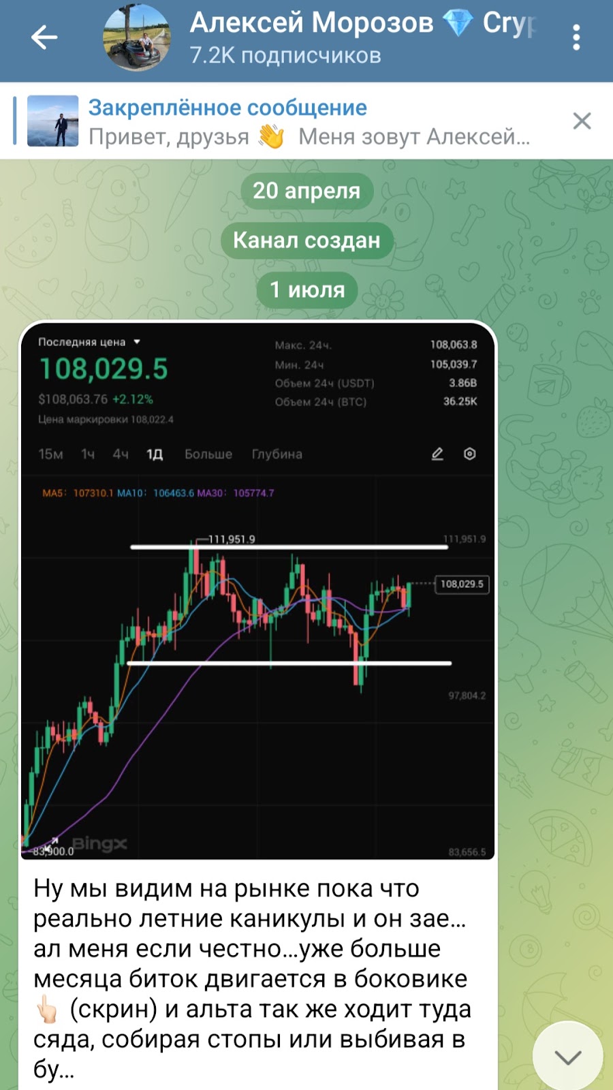Tap the '20 апреля' date badge
The height and width of the screenshot is (1090, 613).
click(x=306, y=191)
